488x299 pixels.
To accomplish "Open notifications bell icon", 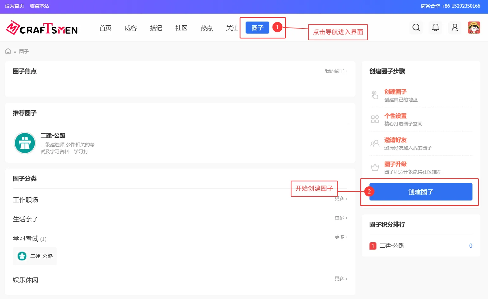I will [435, 28].
